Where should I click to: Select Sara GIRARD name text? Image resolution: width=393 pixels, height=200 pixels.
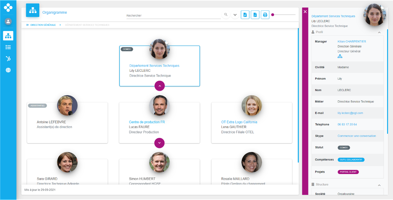(47, 179)
